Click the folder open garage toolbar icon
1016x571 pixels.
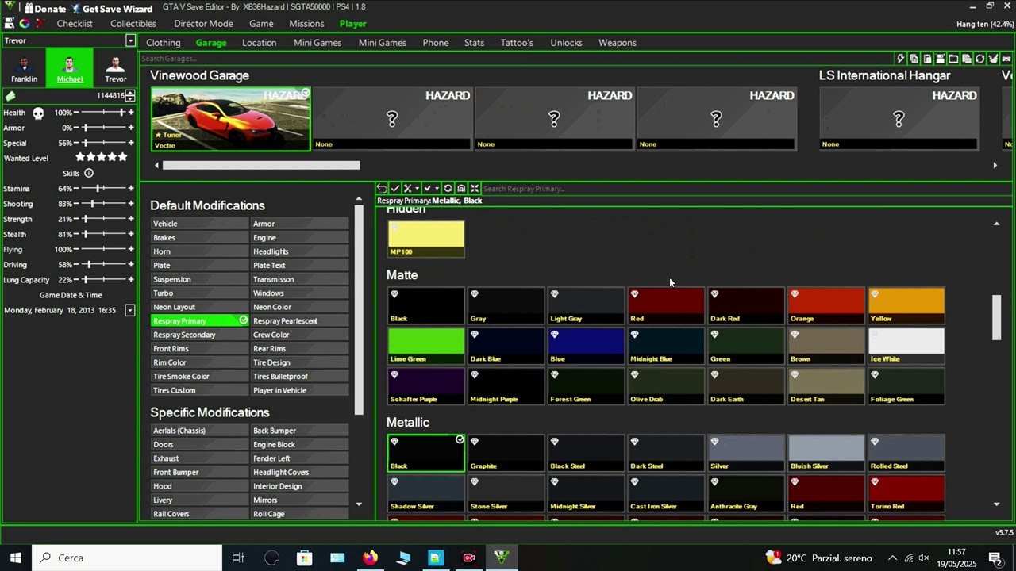(953, 59)
